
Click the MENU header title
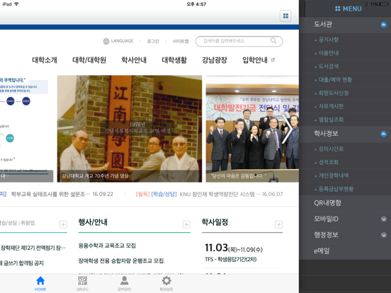coord(352,9)
